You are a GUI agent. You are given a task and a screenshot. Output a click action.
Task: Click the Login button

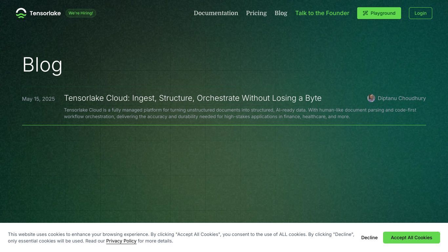(420, 13)
